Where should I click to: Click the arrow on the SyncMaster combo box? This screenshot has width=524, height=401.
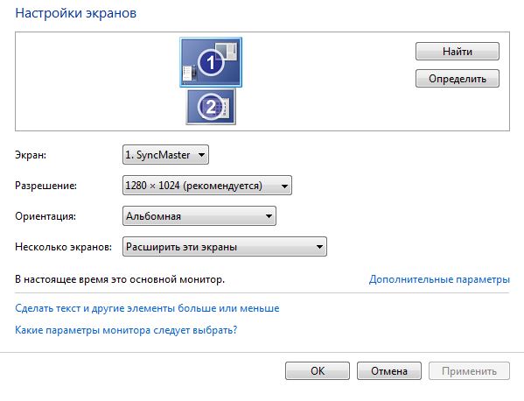point(201,155)
